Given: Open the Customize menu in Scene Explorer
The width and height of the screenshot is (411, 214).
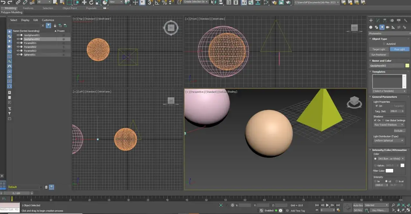Looking at the screenshot, I should pos(48,20).
